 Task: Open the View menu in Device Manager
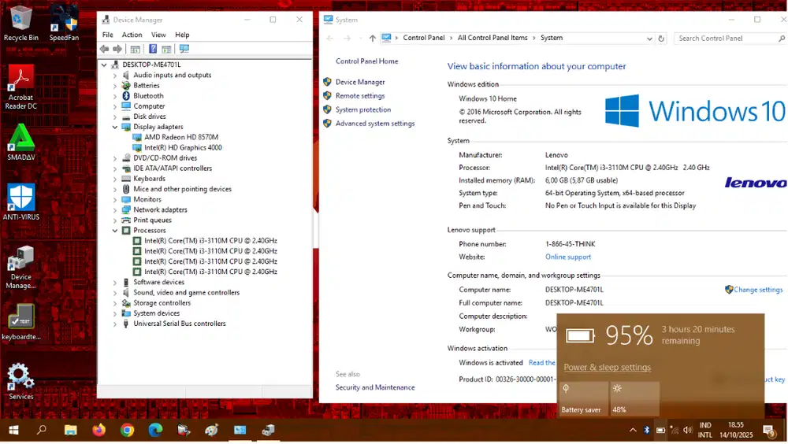tap(158, 35)
